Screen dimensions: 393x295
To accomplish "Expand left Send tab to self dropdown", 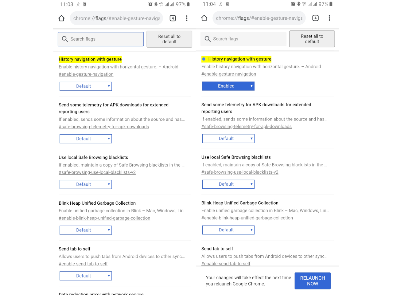I will tap(86, 276).
